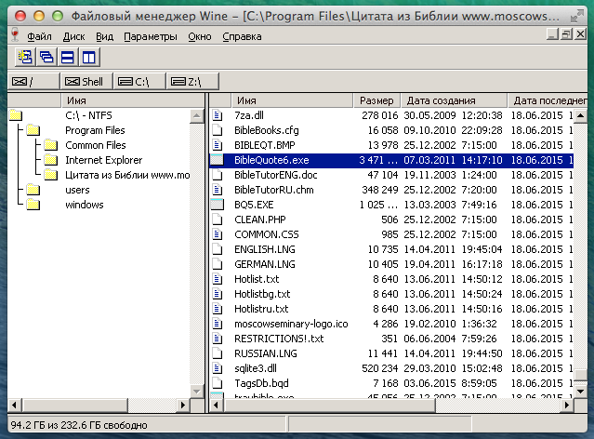Select the BQ5.EXE file icon
594x439 pixels.
pyautogui.click(x=218, y=204)
